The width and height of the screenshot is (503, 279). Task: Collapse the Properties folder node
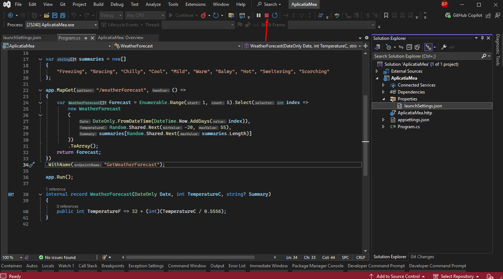click(x=383, y=99)
